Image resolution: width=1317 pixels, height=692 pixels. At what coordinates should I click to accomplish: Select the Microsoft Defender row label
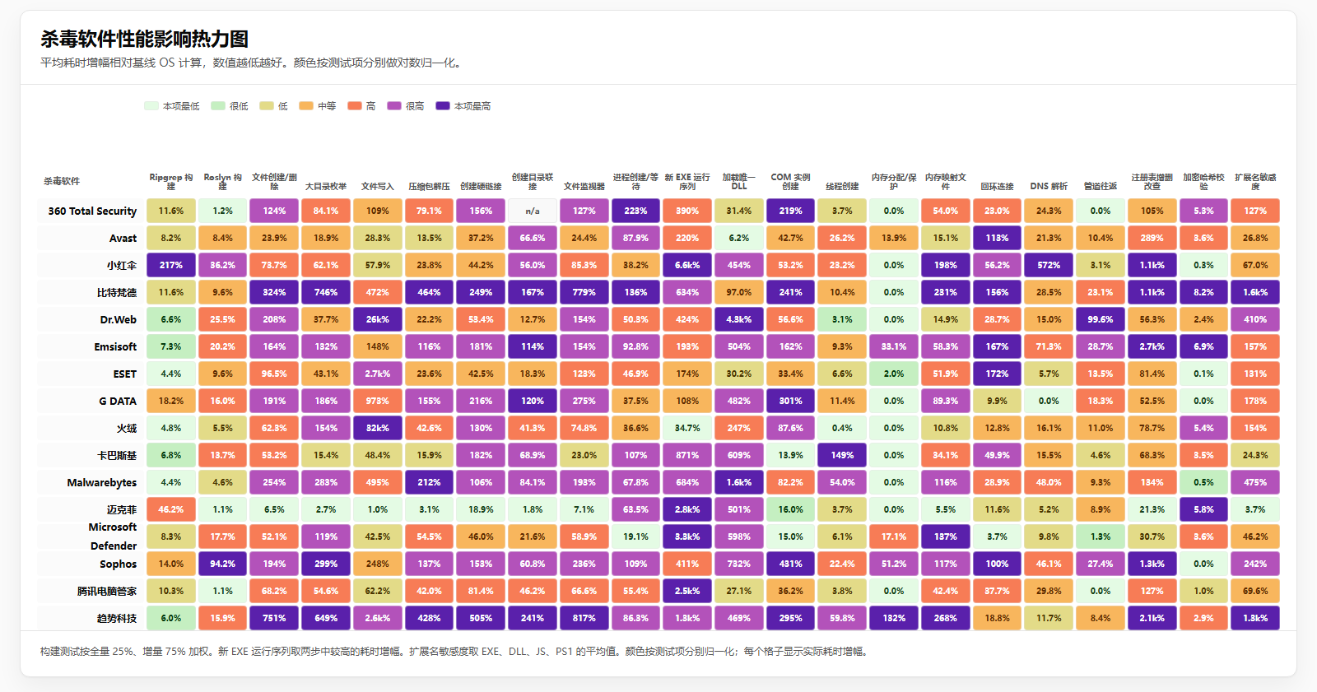[113, 536]
